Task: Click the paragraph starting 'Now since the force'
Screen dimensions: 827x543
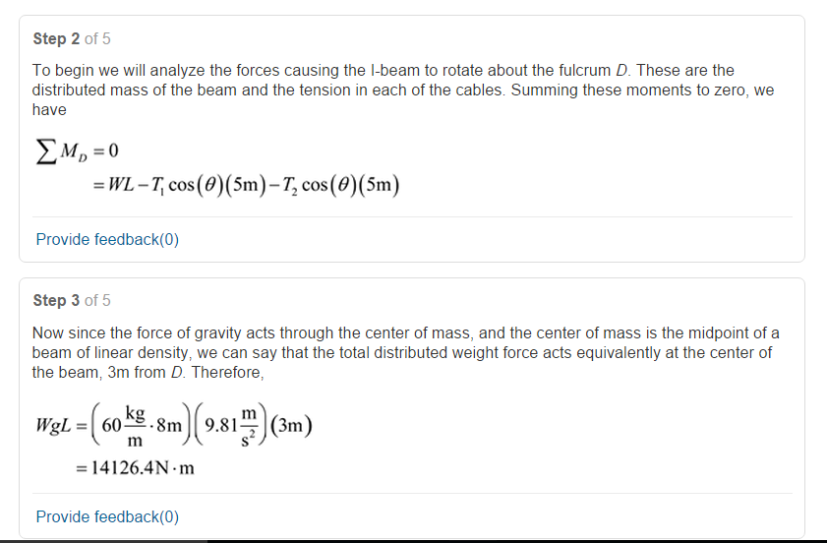Action: coord(405,352)
